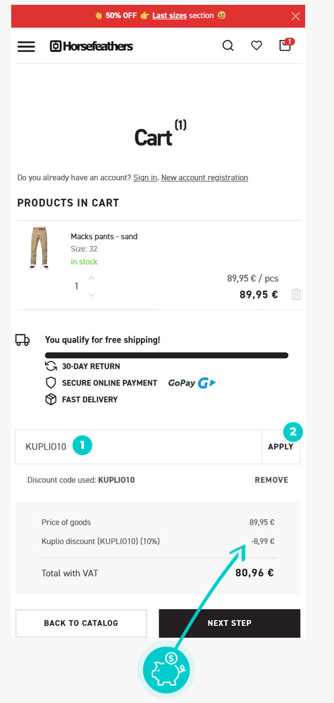Viewport: 334px width, 703px height.
Task: Click the Sign in link
Action: pyautogui.click(x=145, y=178)
